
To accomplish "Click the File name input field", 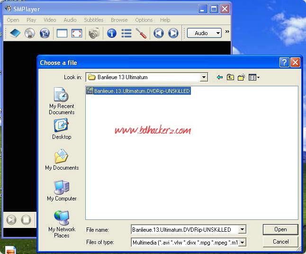I will tap(185, 230).
